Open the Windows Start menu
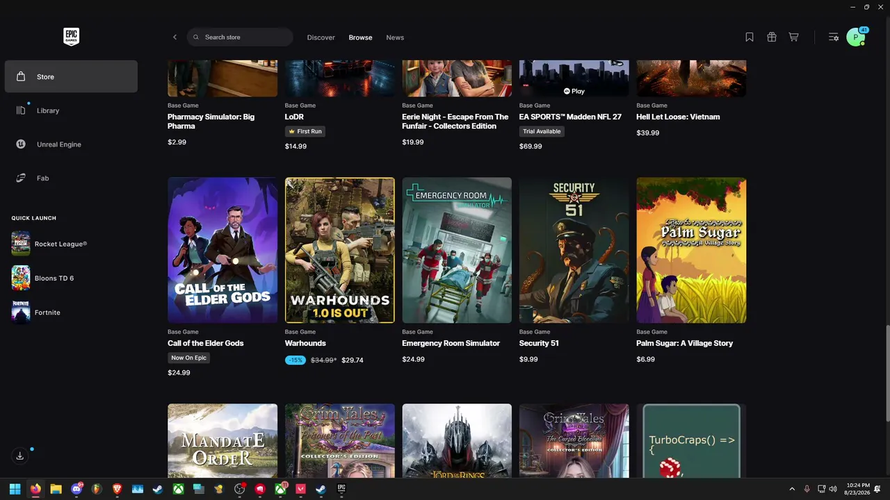Image resolution: width=890 pixels, height=500 pixels. [x=15, y=489]
